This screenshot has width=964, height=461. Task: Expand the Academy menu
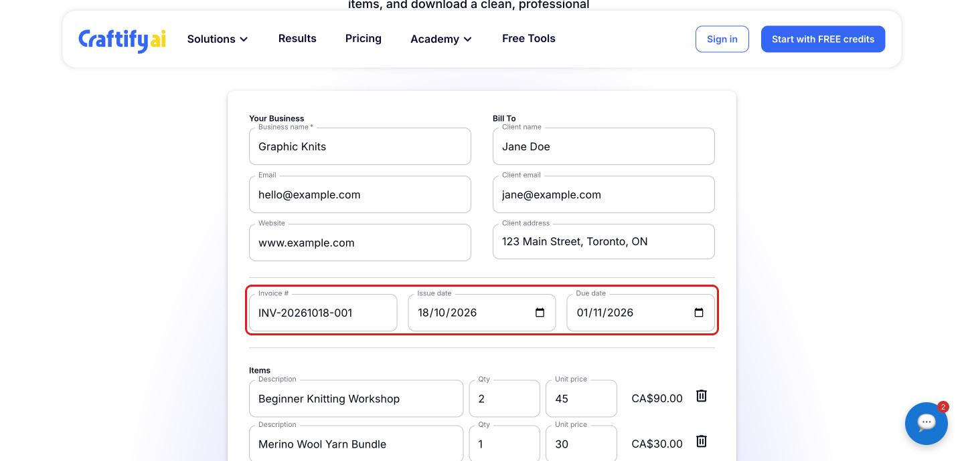(441, 39)
